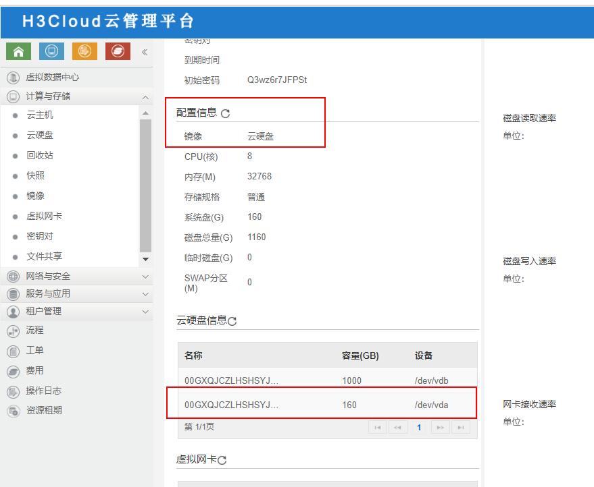
Task: Click the globe icon beside 网络与安全
Action: point(14,277)
